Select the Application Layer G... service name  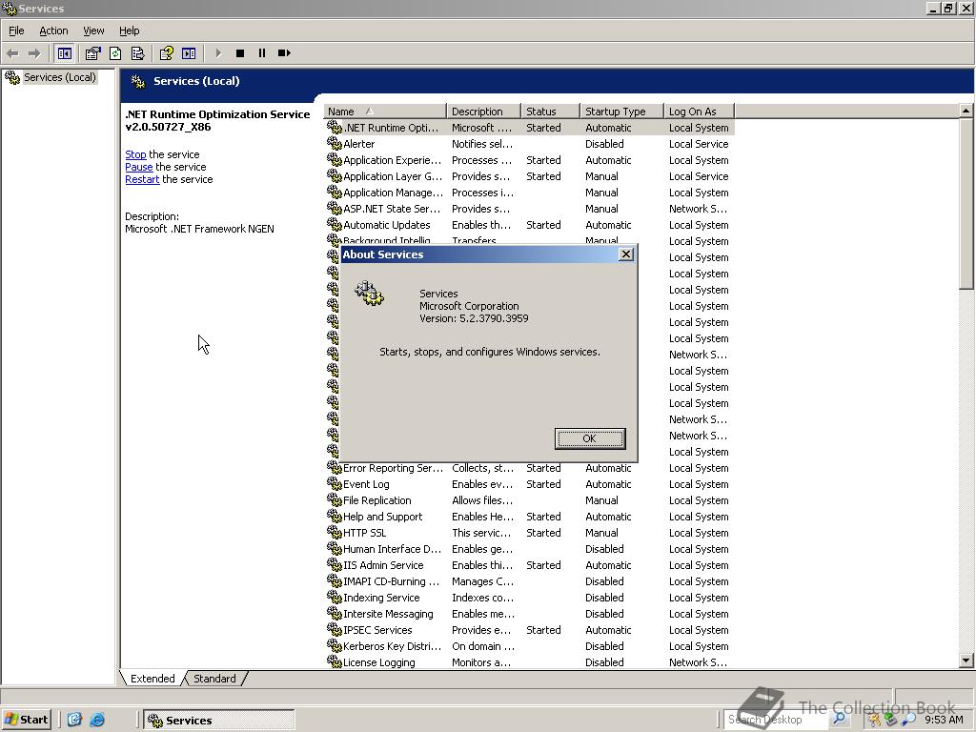tap(393, 176)
